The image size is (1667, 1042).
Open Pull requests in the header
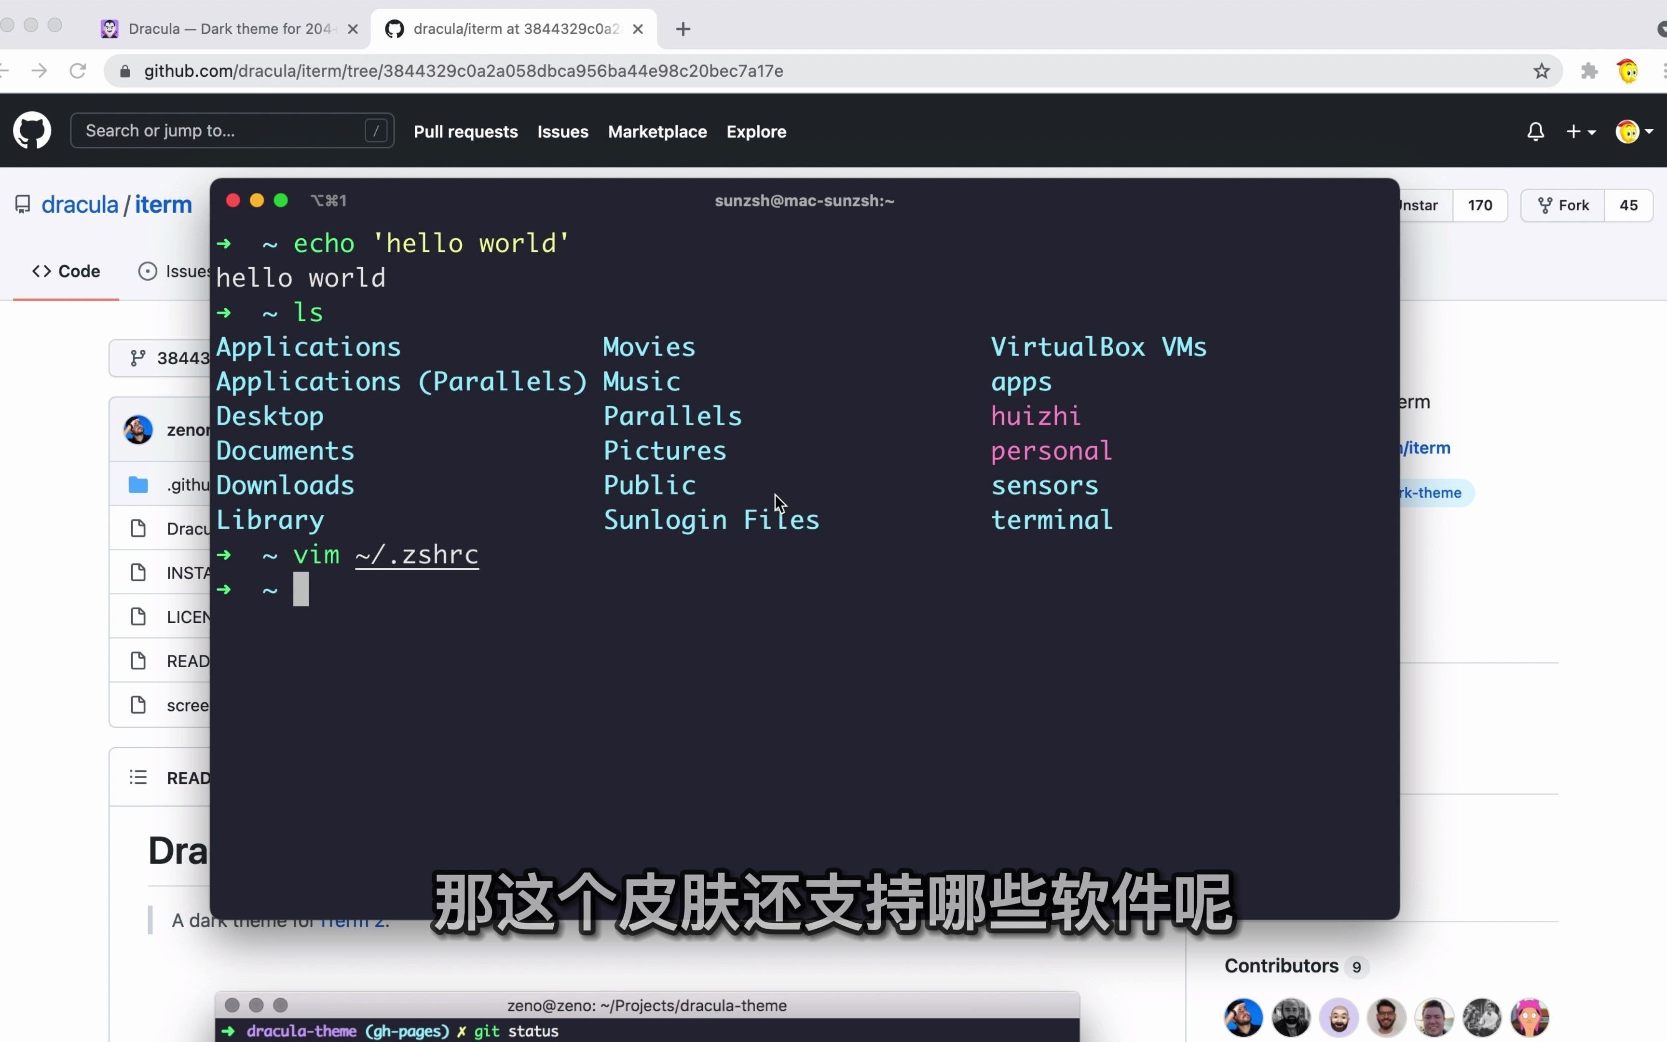[465, 132]
